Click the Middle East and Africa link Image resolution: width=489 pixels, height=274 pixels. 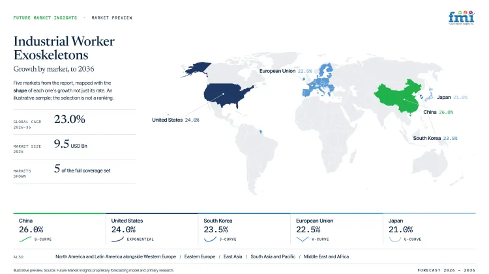(x=326, y=256)
